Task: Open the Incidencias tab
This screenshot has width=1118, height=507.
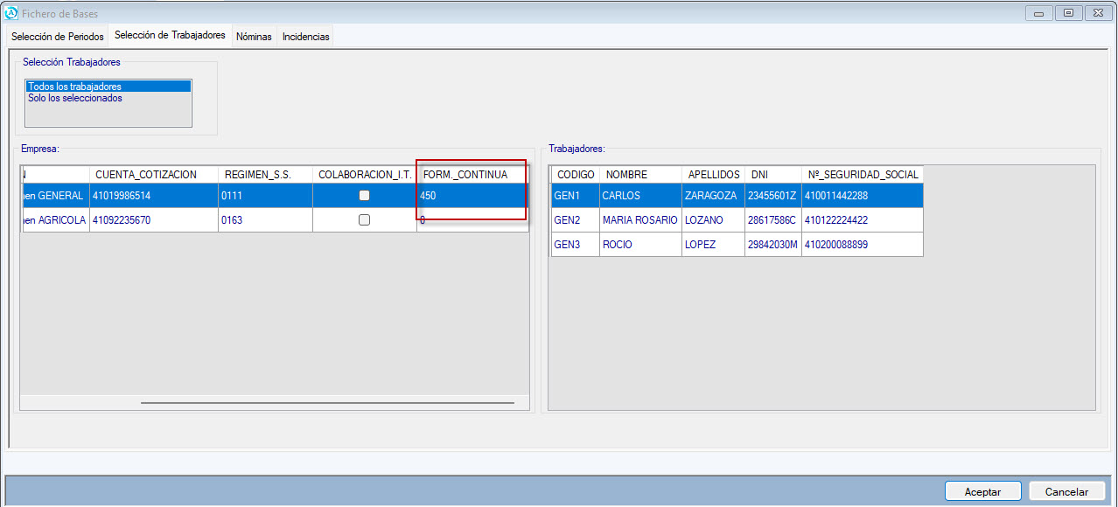Action: point(305,37)
